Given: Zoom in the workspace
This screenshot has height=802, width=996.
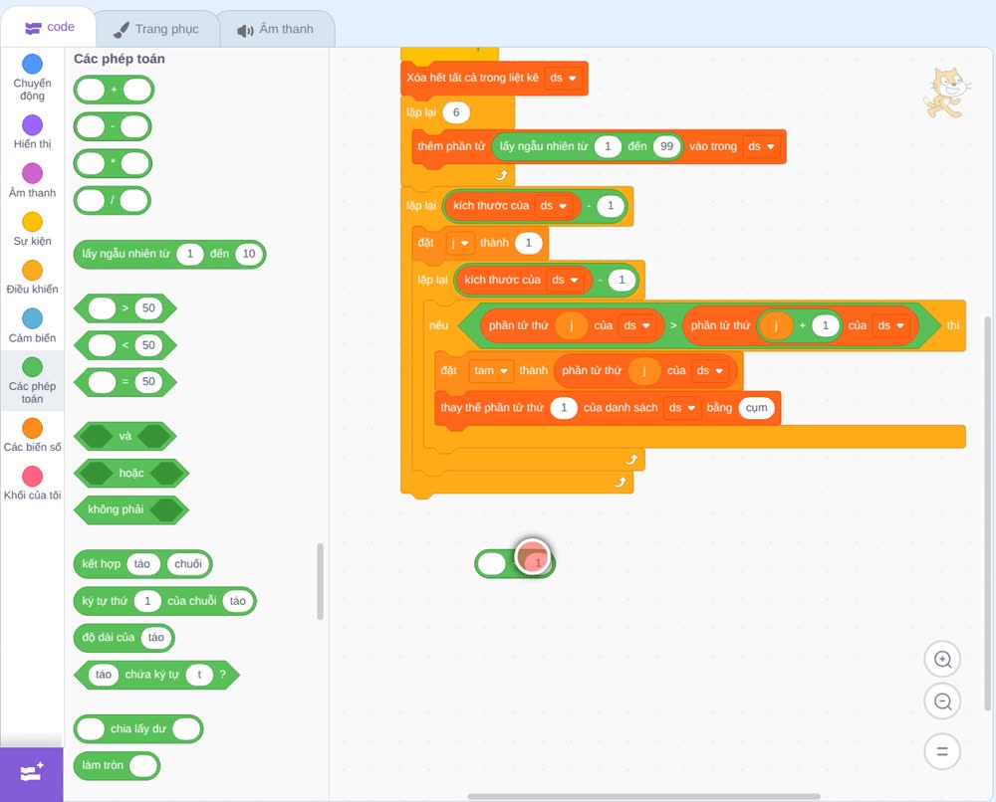Looking at the screenshot, I should (942, 660).
